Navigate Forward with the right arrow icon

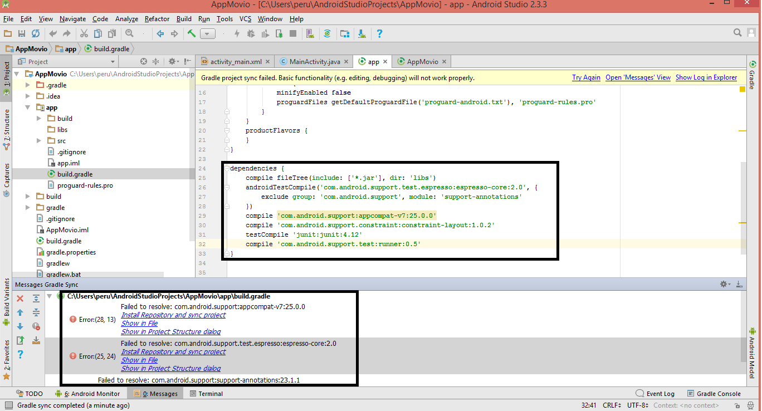point(174,34)
